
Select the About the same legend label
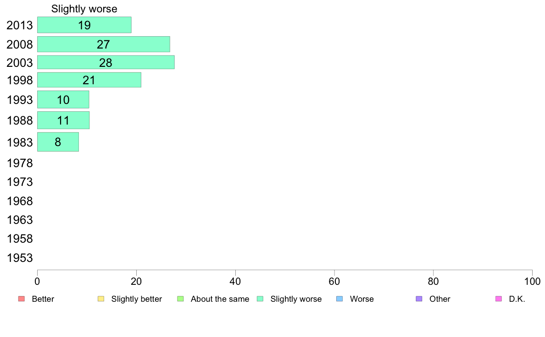[x=220, y=299]
